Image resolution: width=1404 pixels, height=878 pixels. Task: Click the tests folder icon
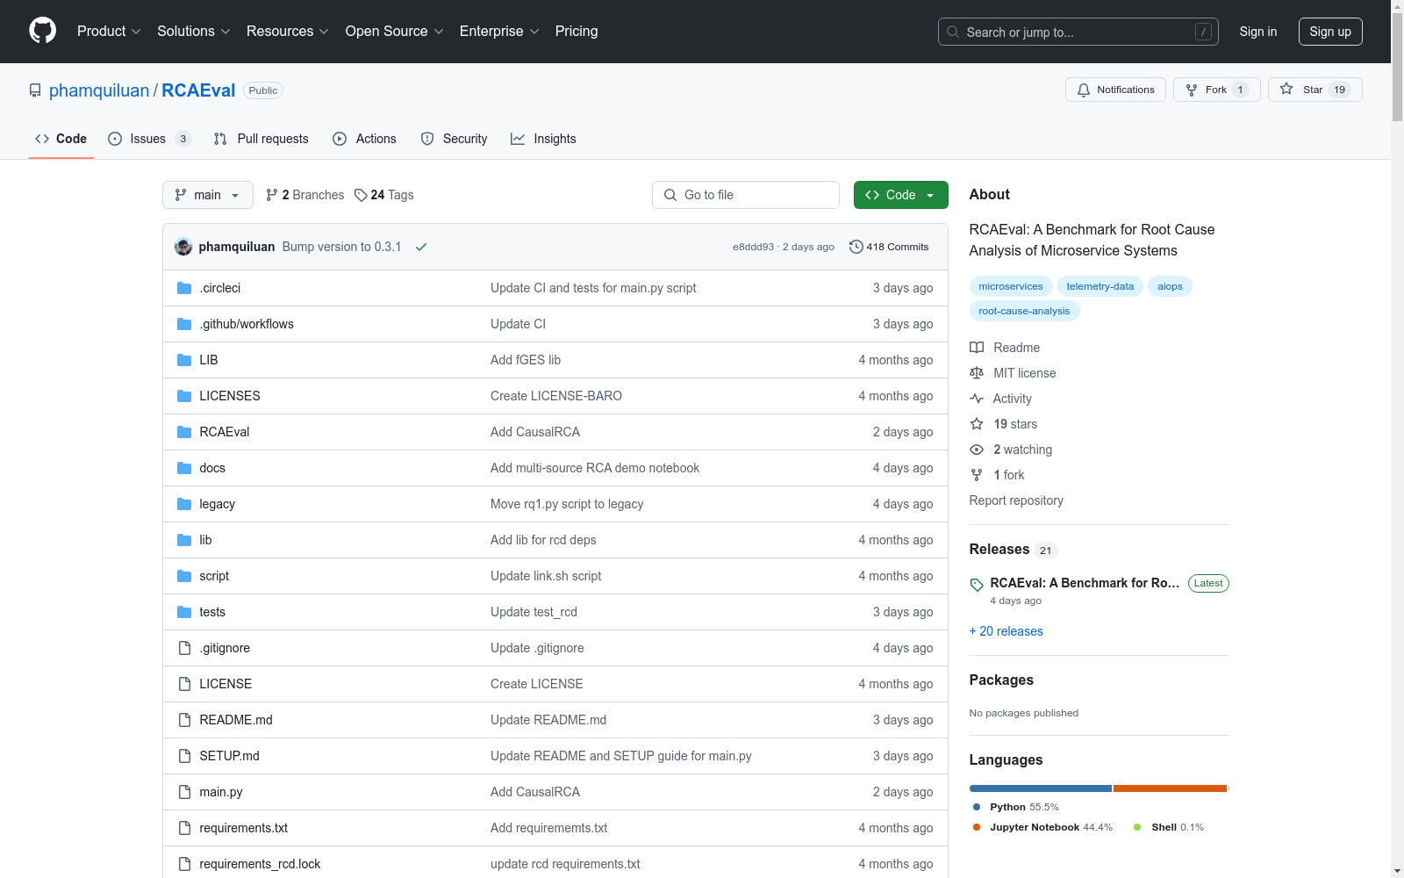coord(184,612)
